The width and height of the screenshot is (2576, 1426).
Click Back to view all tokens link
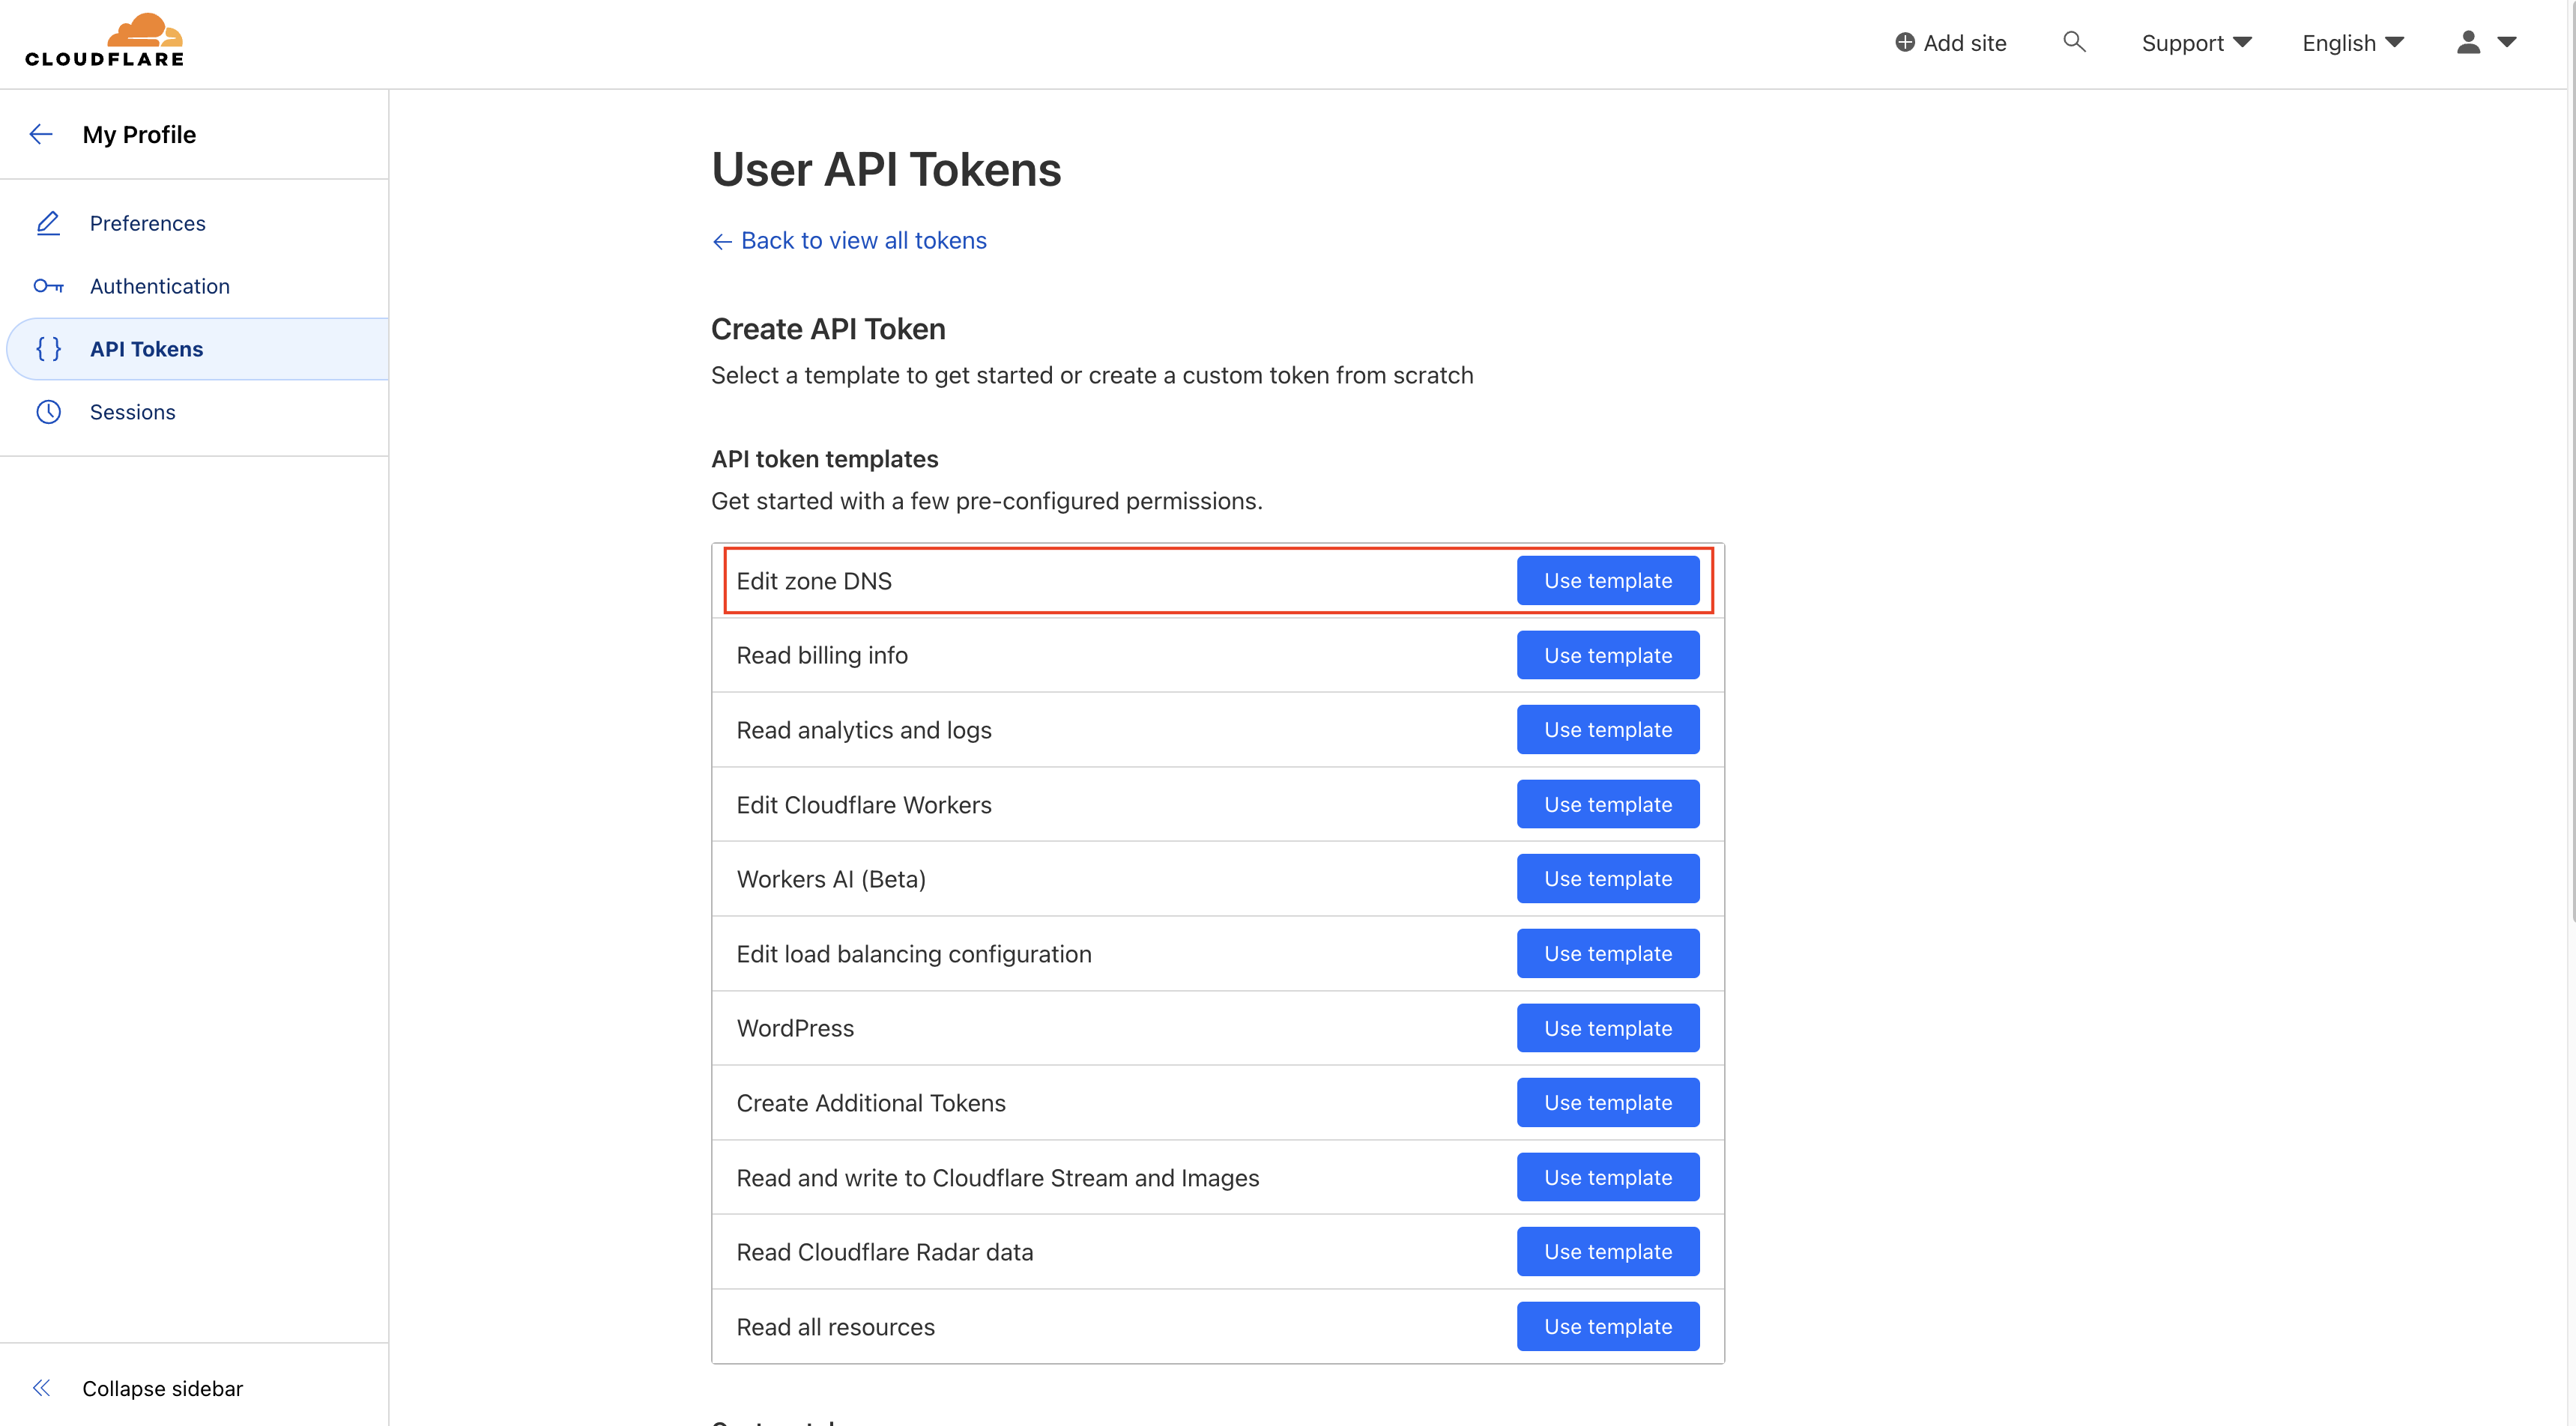(849, 241)
